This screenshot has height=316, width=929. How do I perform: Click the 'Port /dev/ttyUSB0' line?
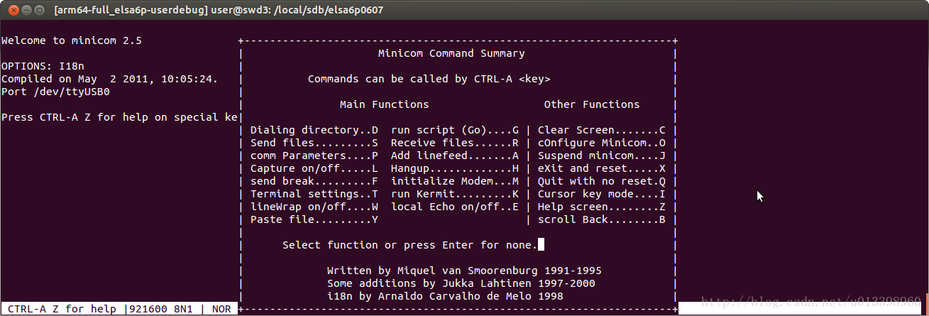(x=56, y=92)
